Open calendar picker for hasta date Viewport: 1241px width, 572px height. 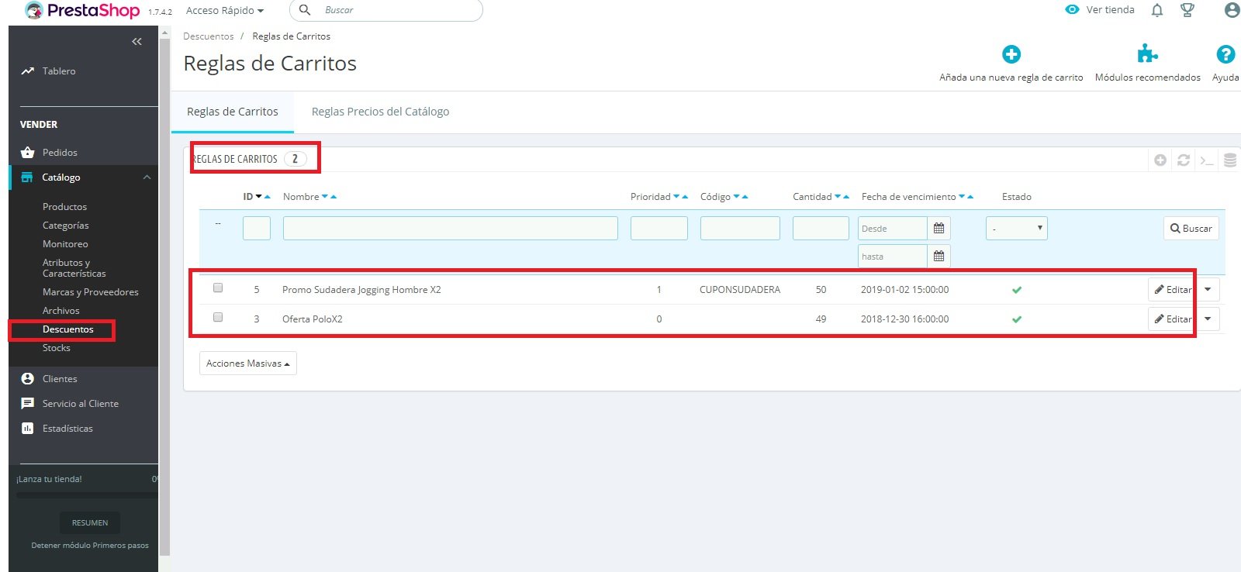pyautogui.click(x=939, y=257)
